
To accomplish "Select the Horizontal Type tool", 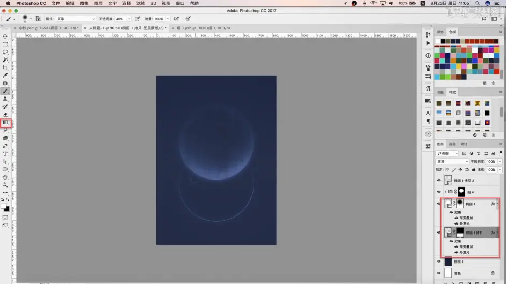I will coord(5,154).
